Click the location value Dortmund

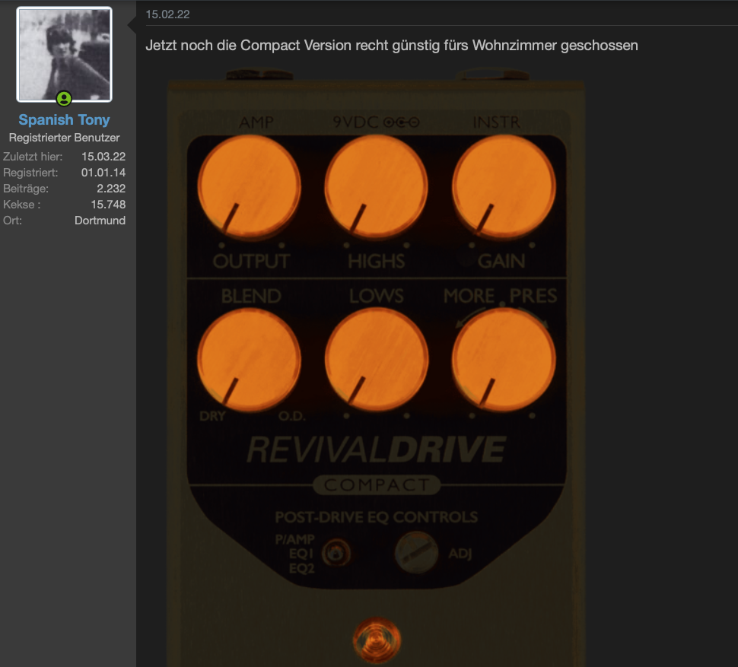click(100, 221)
